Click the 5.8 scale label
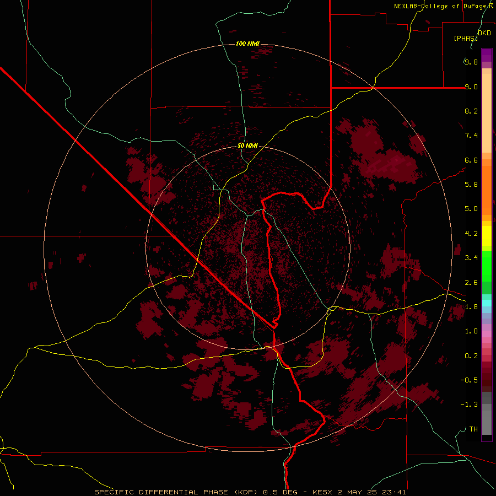Viewport: 496px width, 496px height. click(471, 185)
